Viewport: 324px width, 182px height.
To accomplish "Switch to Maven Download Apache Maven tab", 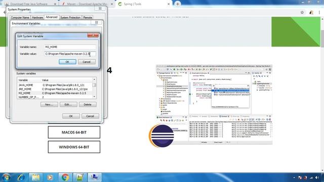I will (87, 4).
